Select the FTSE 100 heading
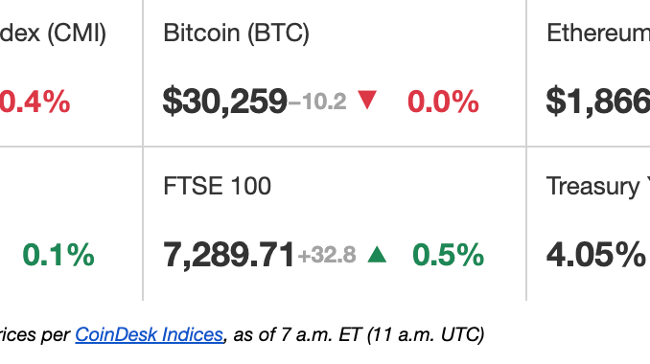This screenshot has width=650, height=364. [218, 186]
